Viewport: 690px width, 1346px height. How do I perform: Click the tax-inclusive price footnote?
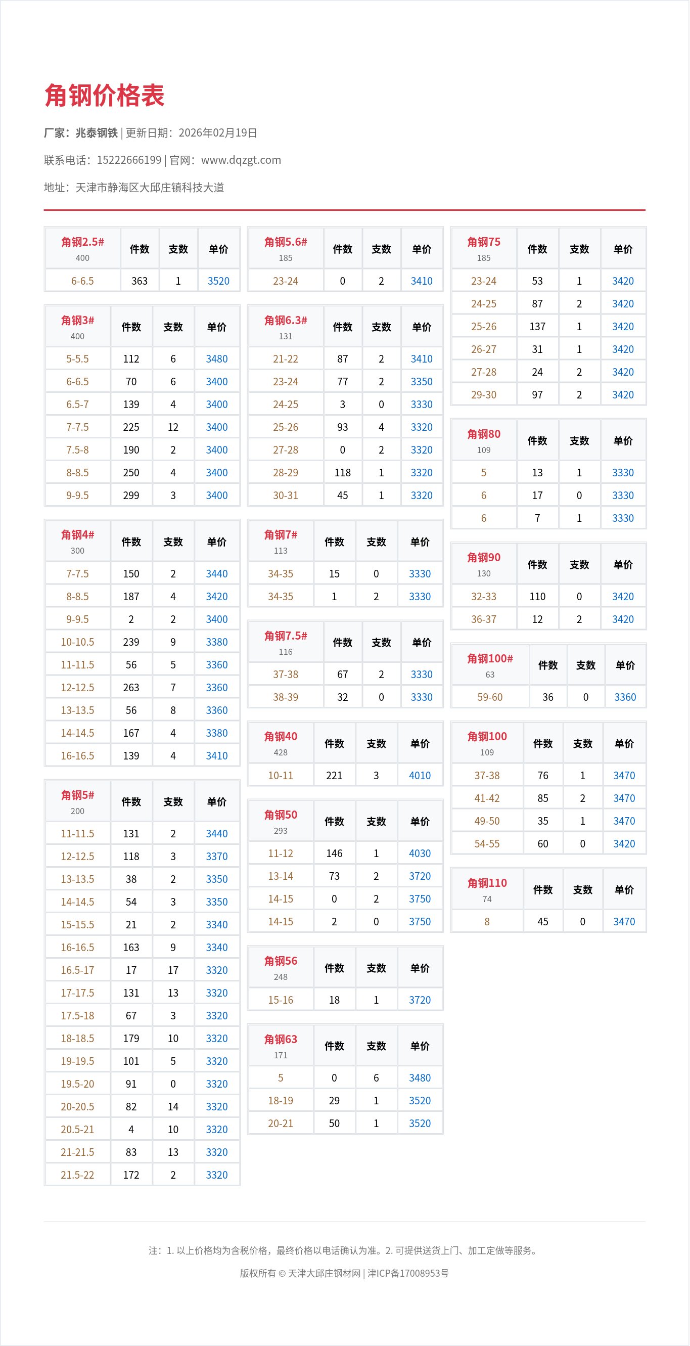point(345,1250)
